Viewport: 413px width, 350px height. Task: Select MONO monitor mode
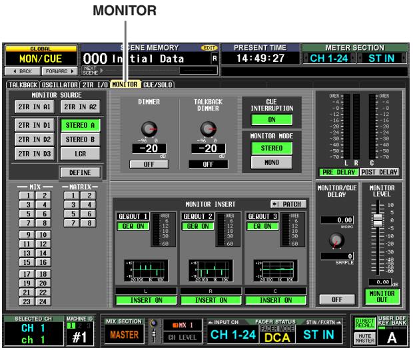pyautogui.click(x=272, y=162)
